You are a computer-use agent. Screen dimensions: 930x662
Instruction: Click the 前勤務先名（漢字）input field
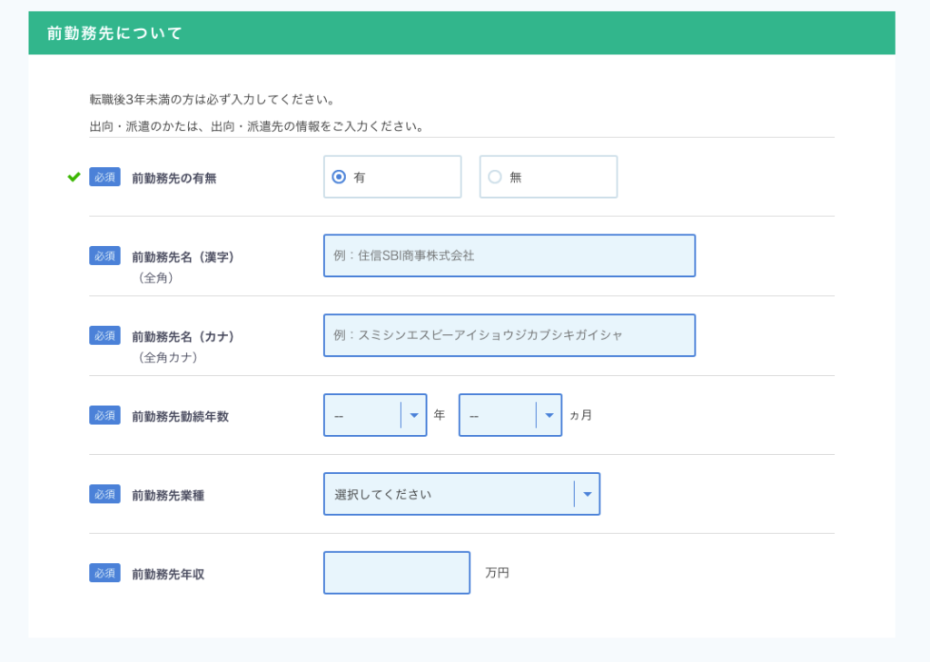click(x=509, y=256)
